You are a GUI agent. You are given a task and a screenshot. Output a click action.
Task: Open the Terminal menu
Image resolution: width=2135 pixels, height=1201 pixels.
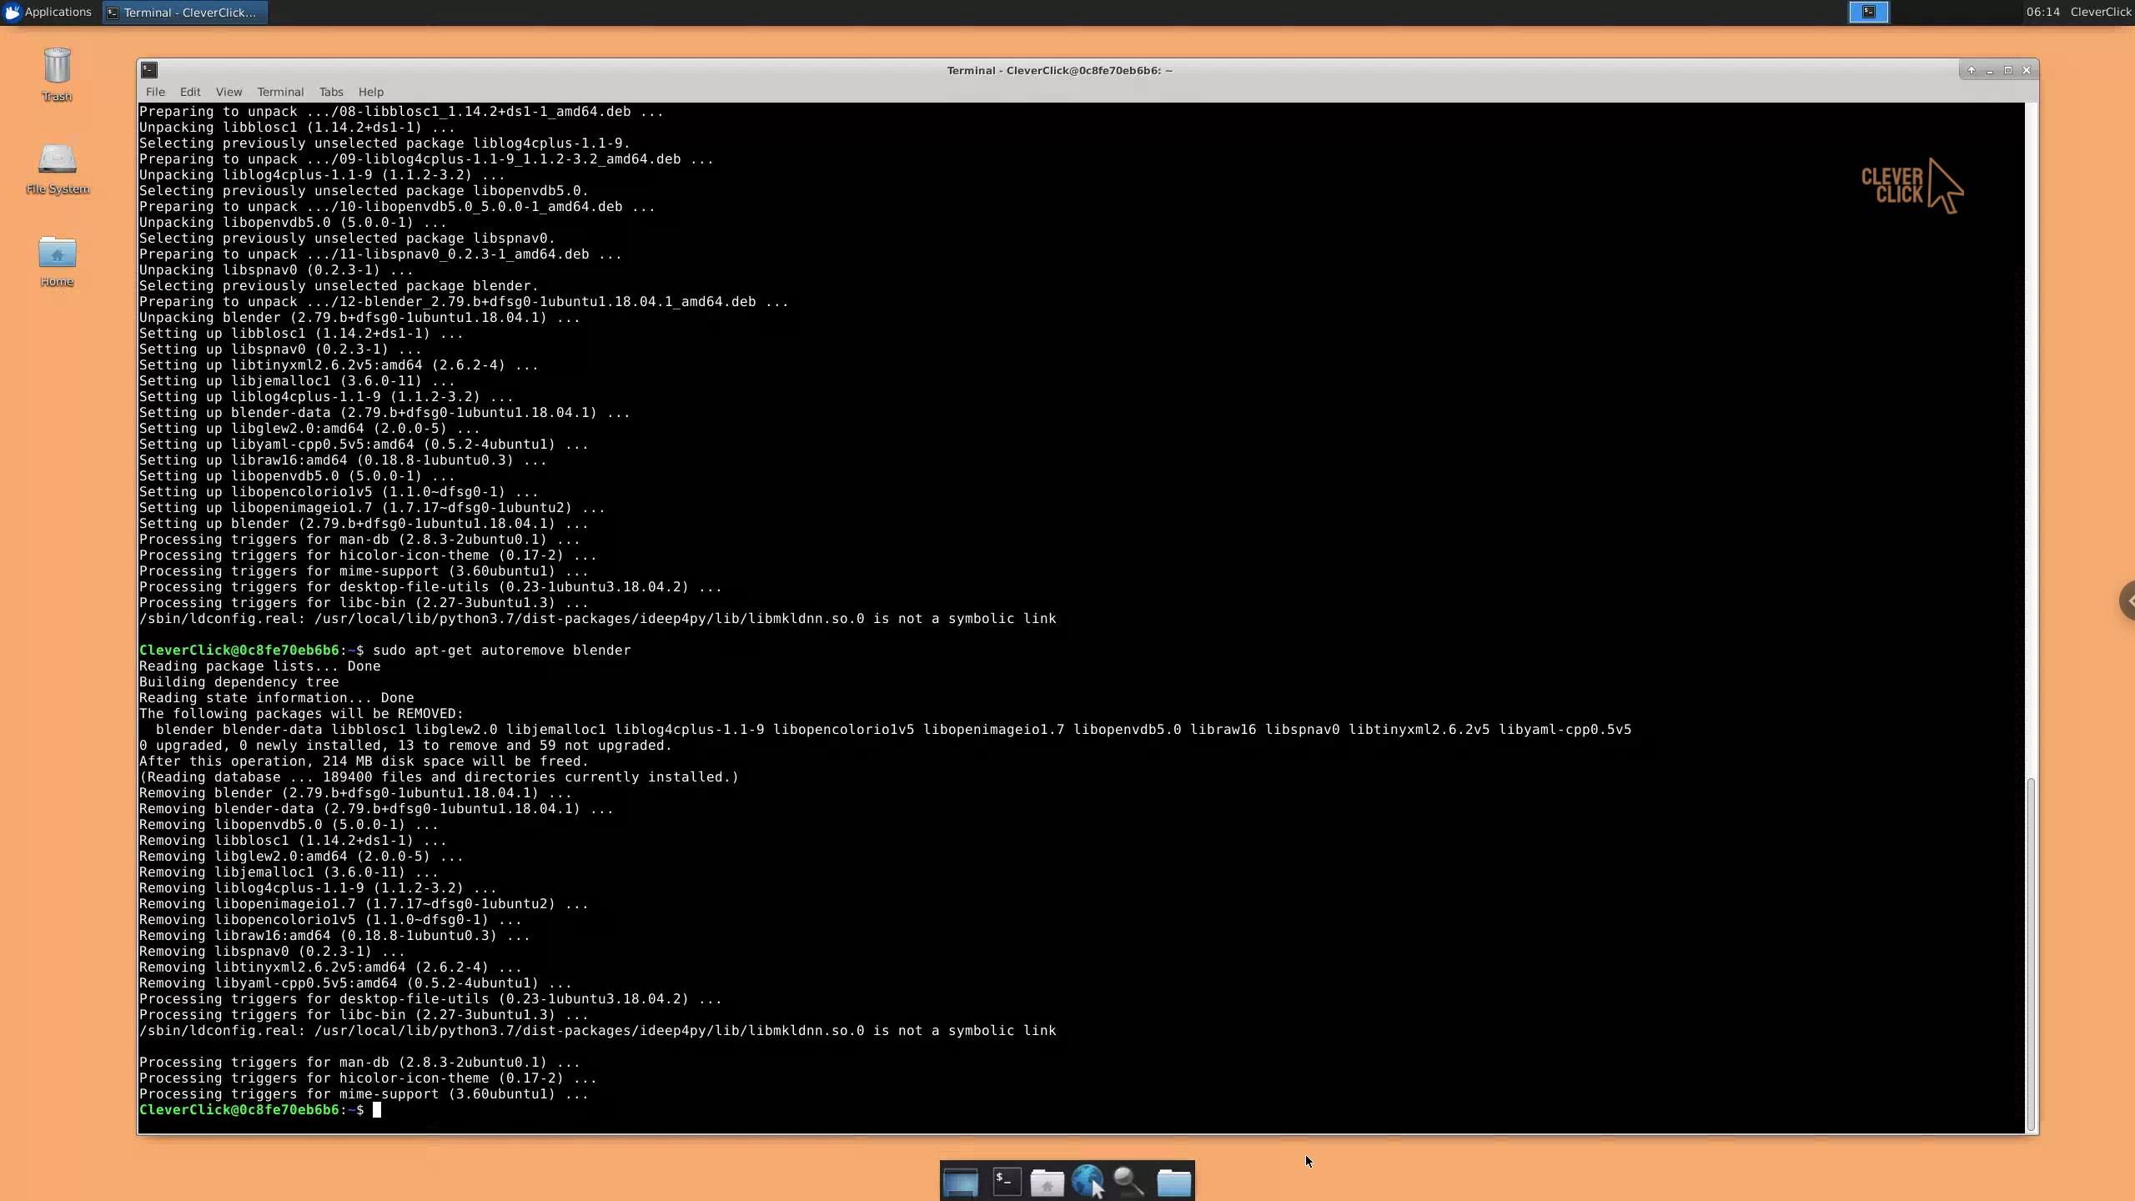point(280,92)
